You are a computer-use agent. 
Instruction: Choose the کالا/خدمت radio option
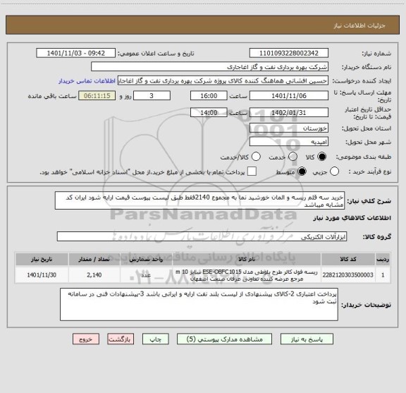click(256, 157)
